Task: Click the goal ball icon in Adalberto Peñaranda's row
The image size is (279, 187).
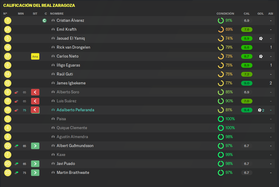Action: (260, 110)
